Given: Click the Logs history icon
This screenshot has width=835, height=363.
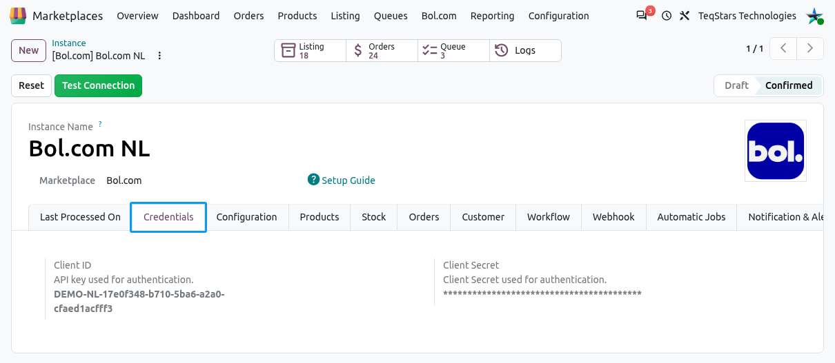Looking at the screenshot, I should [502, 50].
